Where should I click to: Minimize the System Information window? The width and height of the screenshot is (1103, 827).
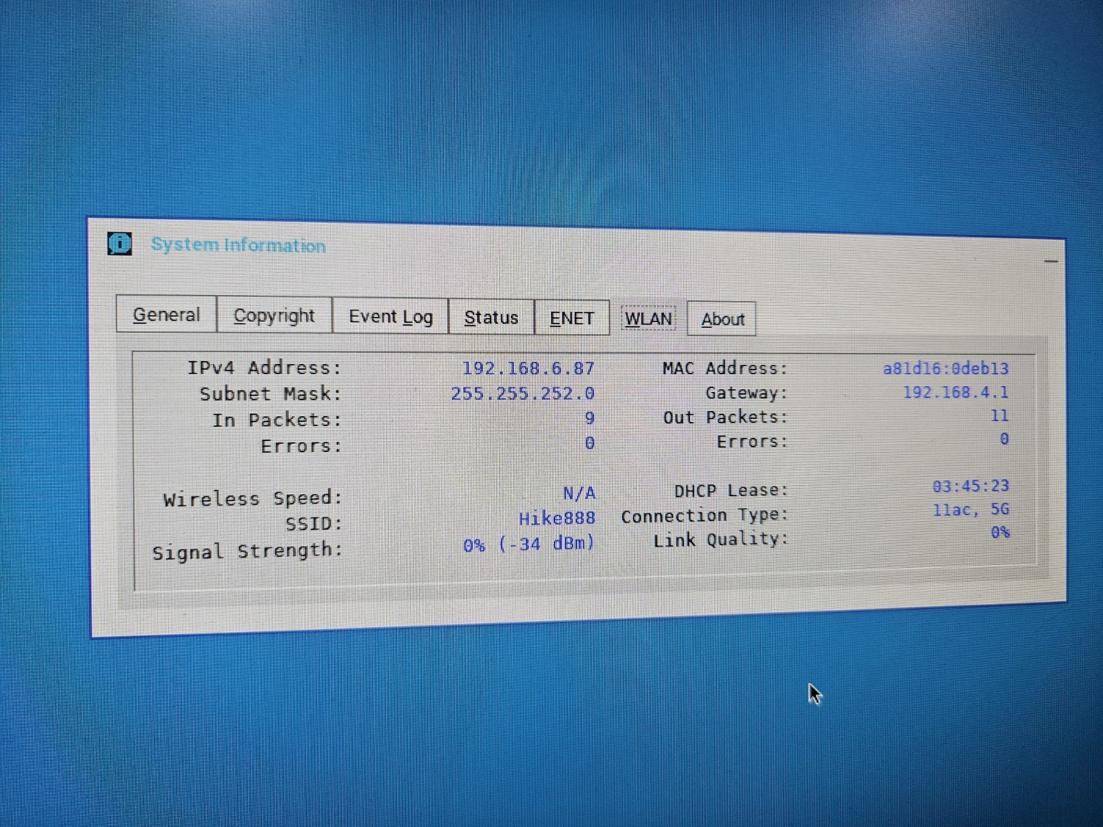[x=1051, y=261]
